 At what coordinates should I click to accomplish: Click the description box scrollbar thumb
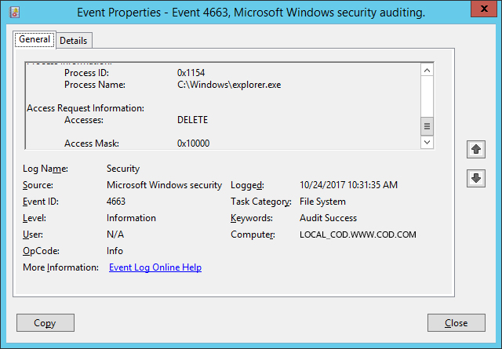(x=427, y=126)
